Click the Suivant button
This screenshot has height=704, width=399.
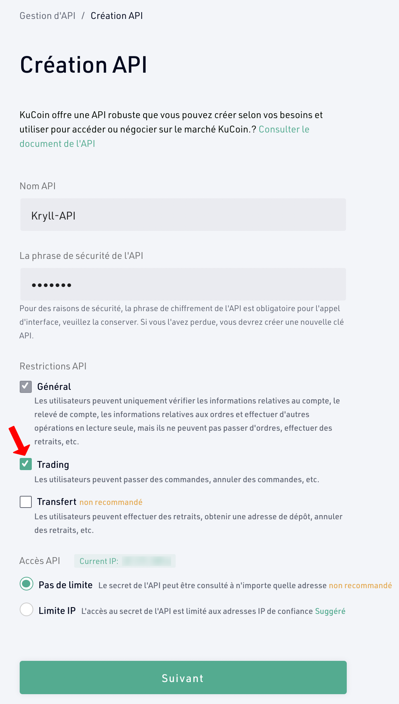click(183, 678)
